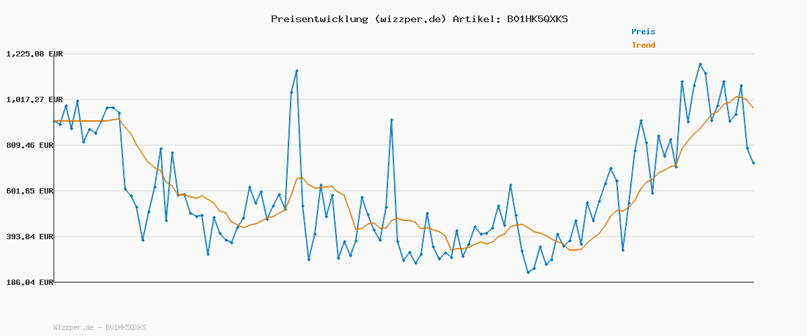The image size is (807, 336).
Task: Click the article ID 'B01HK5QXKS' in the title
Action: pos(537,19)
